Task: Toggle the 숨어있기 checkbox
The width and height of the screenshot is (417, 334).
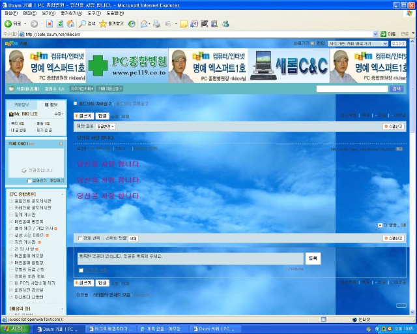Action: [x=29, y=181]
